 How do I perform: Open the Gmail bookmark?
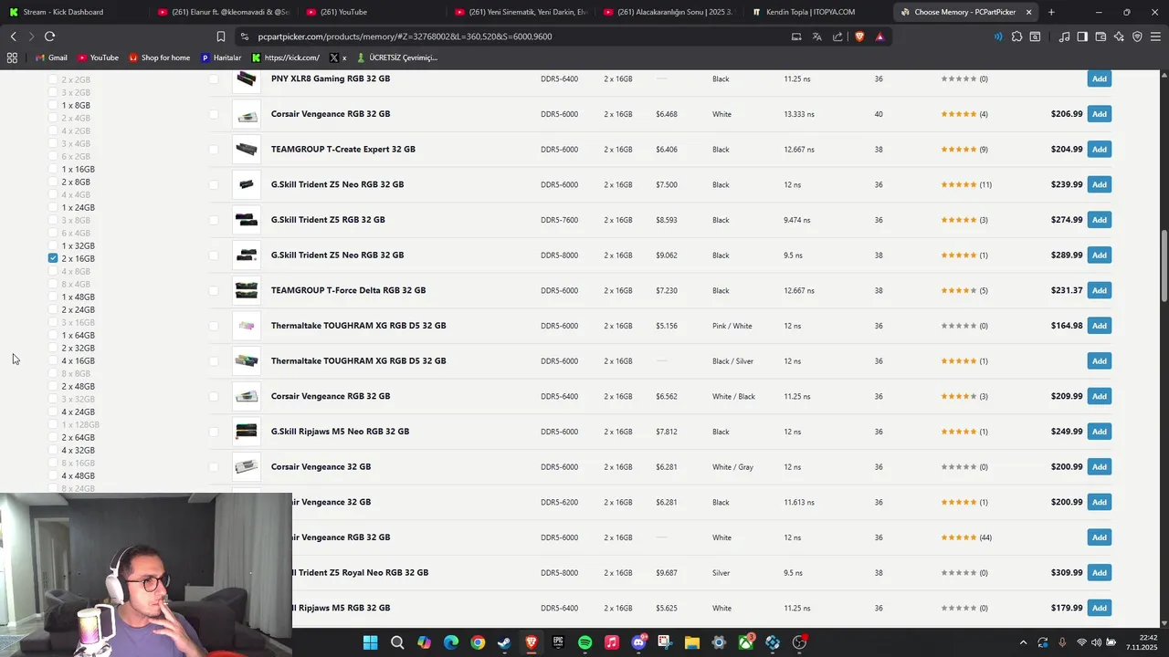pos(50,57)
